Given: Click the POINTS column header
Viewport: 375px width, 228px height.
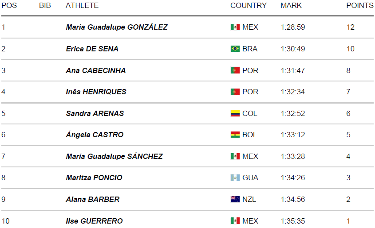Looking at the screenshot, I should [x=360, y=5].
